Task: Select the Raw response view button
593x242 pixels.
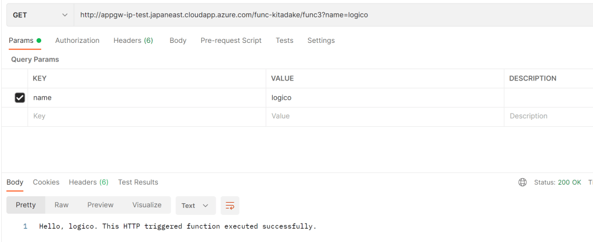Action: pos(62,205)
